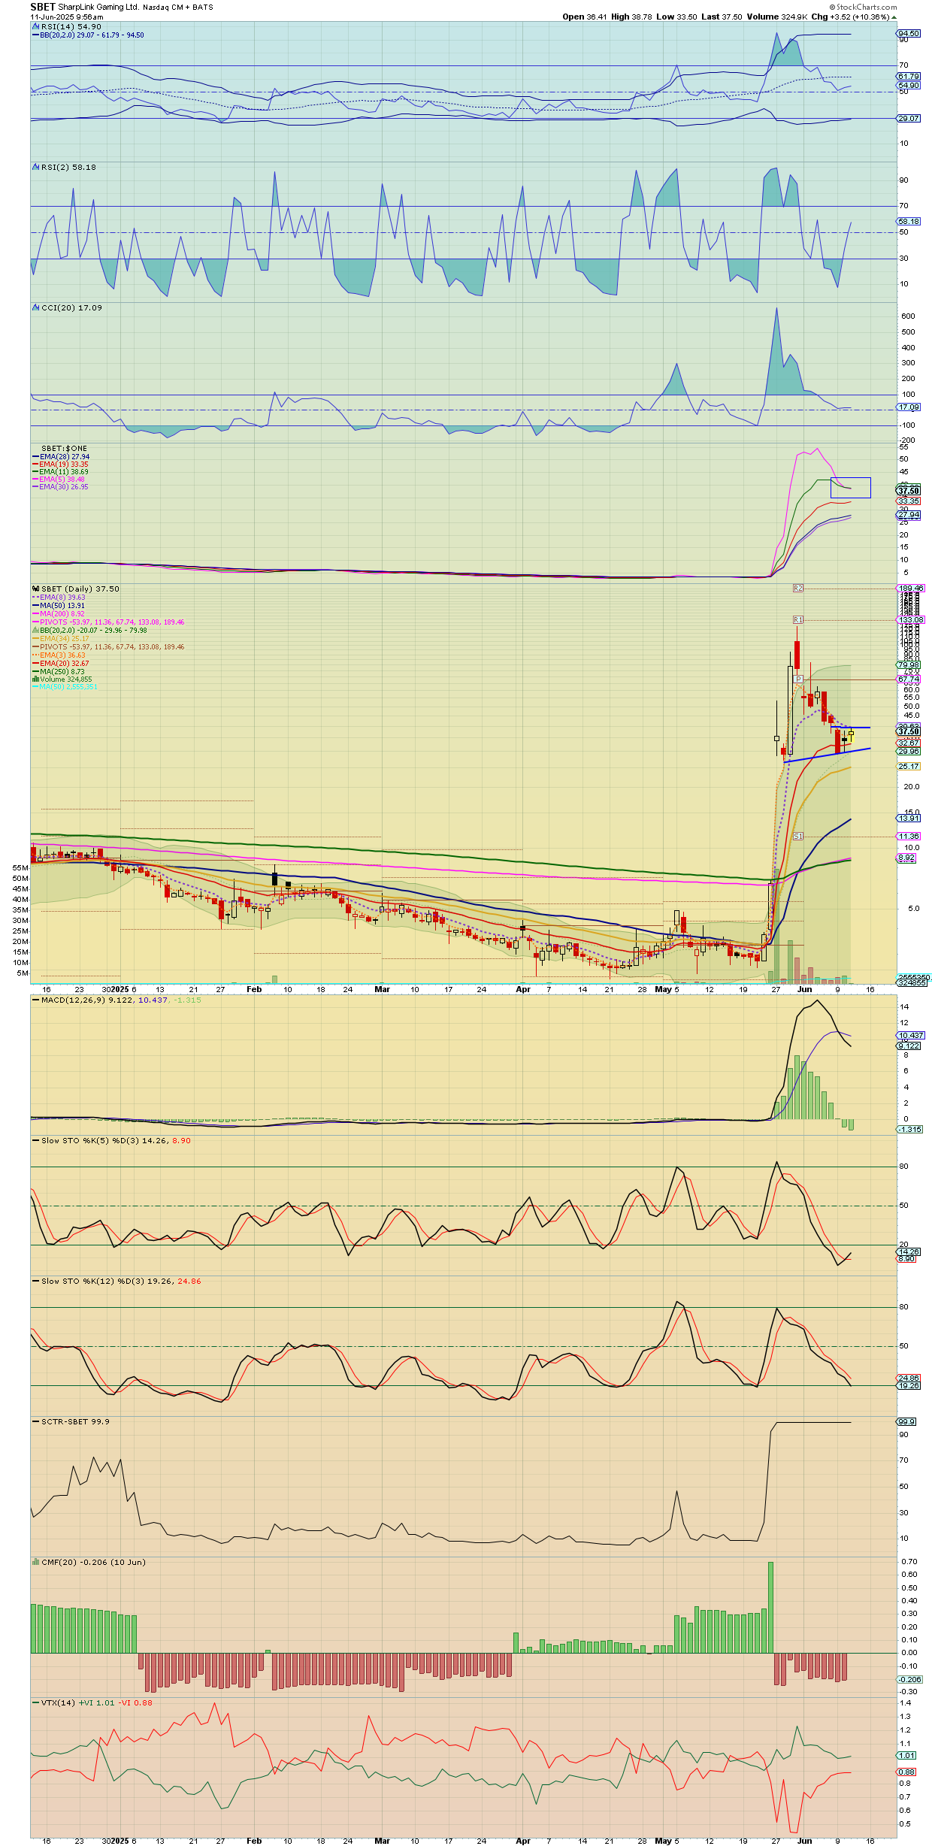
Task: Click the MA(200) 8.92 legend entry
Action: pyautogui.click(x=59, y=614)
